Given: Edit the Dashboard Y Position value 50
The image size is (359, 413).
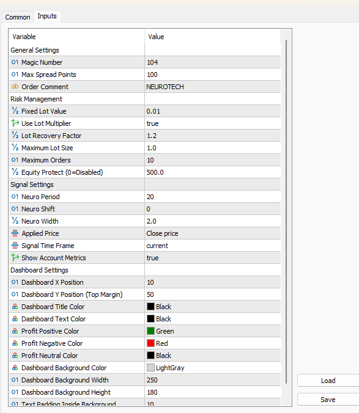Looking at the screenshot, I should tap(213, 294).
